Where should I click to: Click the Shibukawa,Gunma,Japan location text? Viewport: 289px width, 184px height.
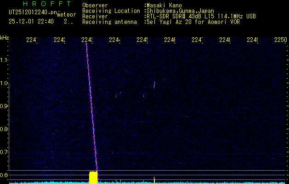click(180, 11)
